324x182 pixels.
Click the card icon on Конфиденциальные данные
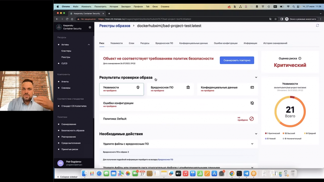click(x=252, y=88)
